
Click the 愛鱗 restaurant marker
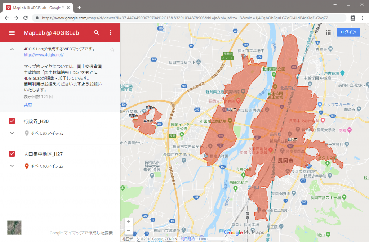(350, 130)
